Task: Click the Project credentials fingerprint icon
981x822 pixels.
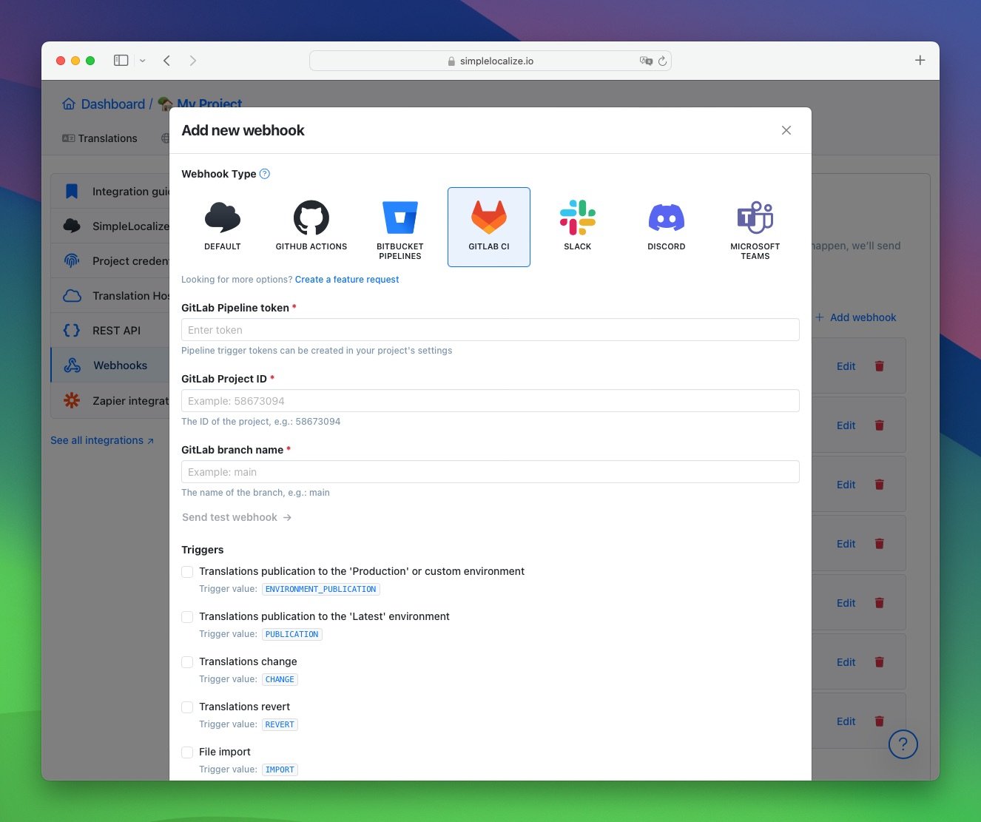Action: (72, 260)
